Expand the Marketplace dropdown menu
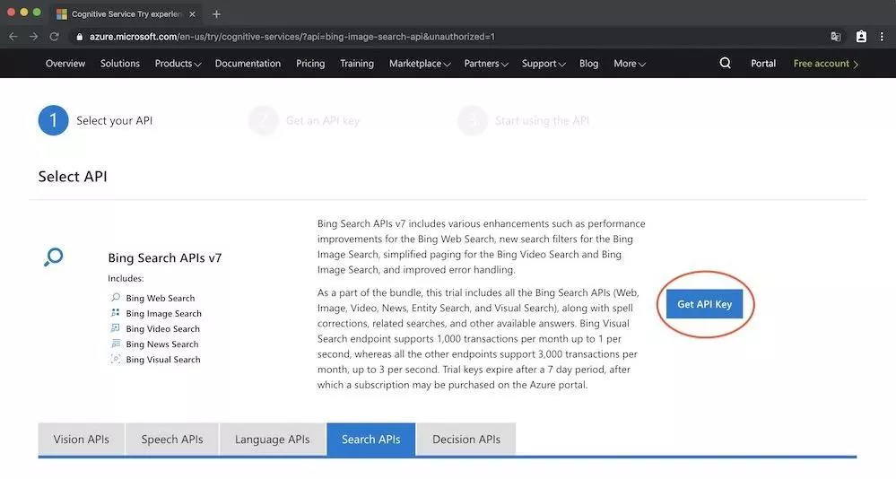This screenshot has width=896, height=479. pyautogui.click(x=420, y=64)
